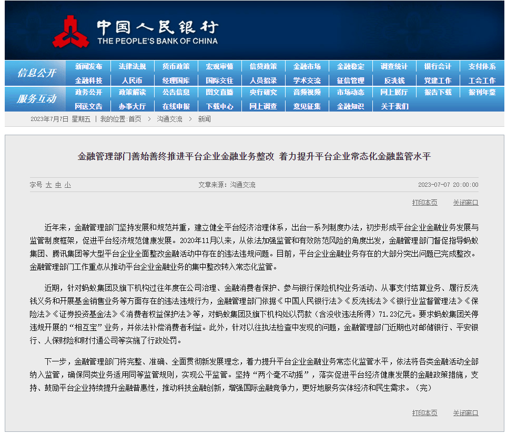Viewport: 507px width, 434px height.
Task: Click the paragraph beginning 近年来
Action: [254, 247]
